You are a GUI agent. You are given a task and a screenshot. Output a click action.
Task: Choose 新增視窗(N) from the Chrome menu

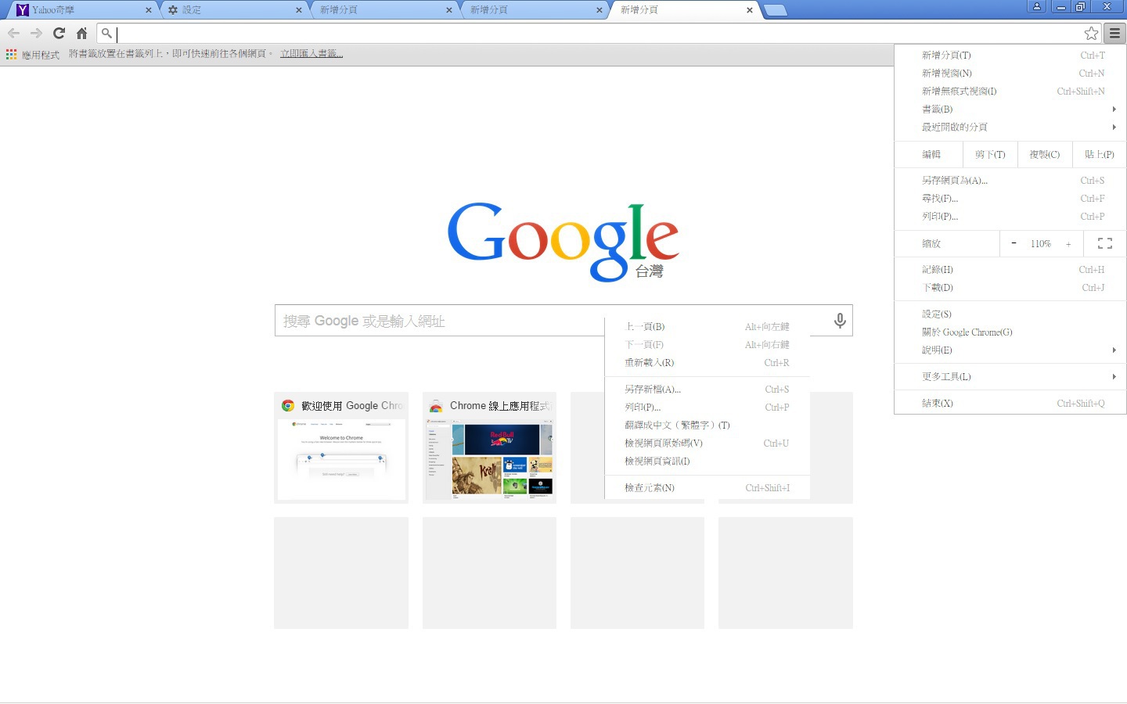click(1010, 73)
